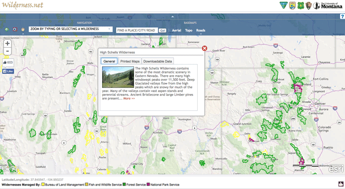This screenshot has width=345, height=189.
Task: Click the Latitude/Longitude coordinates readout
Action: coord(33,180)
